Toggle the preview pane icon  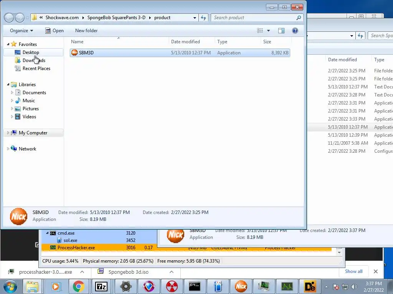tap(281, 31)
